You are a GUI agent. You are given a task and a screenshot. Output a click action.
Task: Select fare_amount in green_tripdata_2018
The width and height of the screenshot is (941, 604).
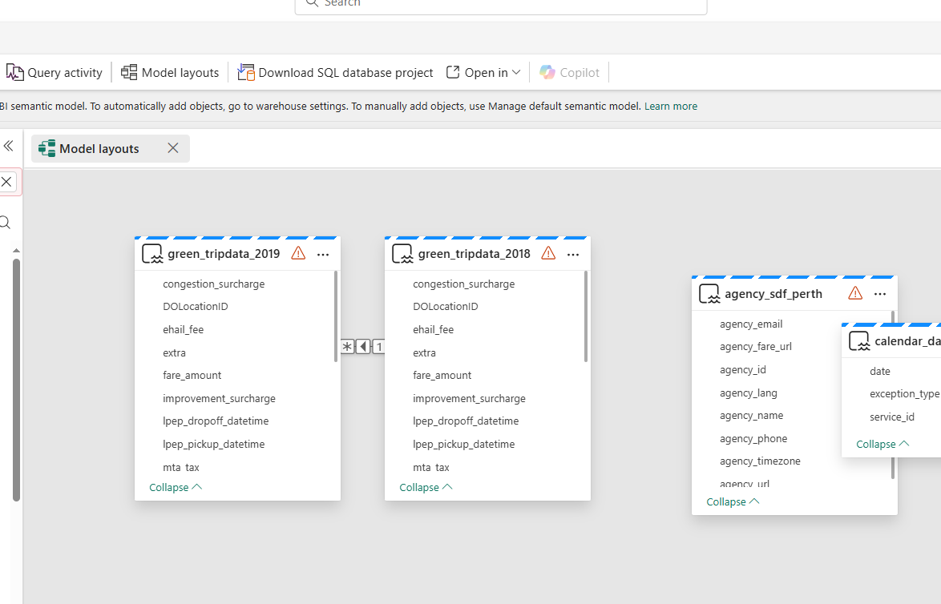coord(442,376)
